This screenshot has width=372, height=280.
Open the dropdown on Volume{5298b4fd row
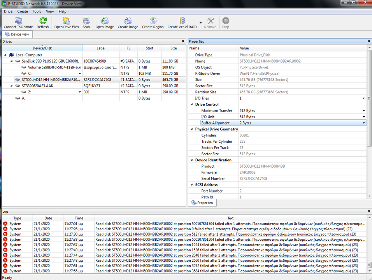(x=80, y=67)
